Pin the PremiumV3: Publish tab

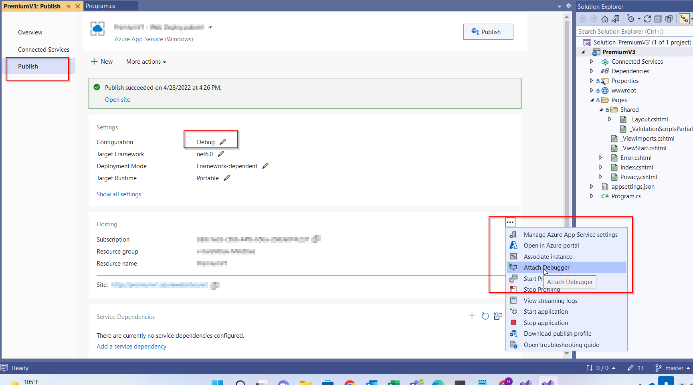(x=69, y=6)
